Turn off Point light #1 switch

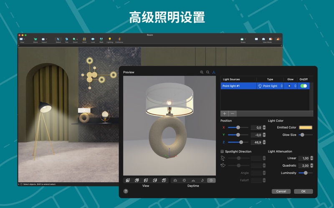click(x=304, y=86)
